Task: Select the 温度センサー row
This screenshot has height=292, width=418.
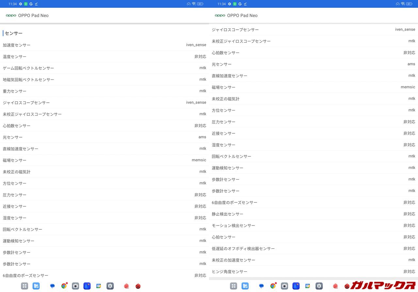Action: [104, 57]
